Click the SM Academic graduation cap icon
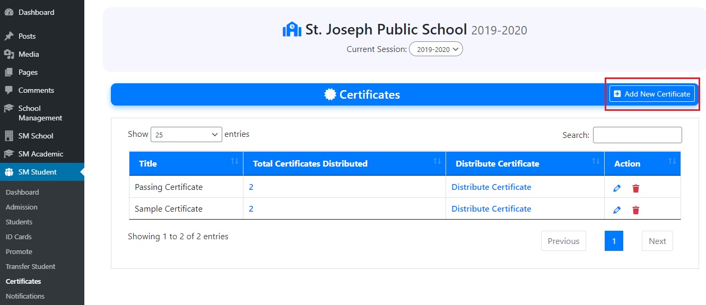Screen dimensions: 706x305 coord(9,154)
